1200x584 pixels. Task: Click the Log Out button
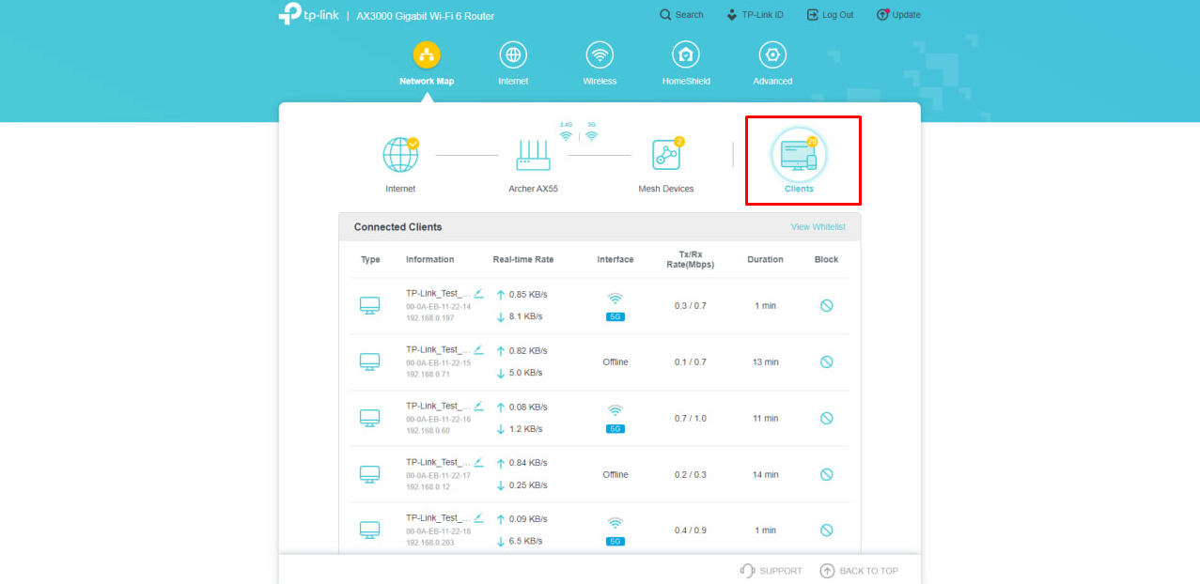click(x=829, y=14)
